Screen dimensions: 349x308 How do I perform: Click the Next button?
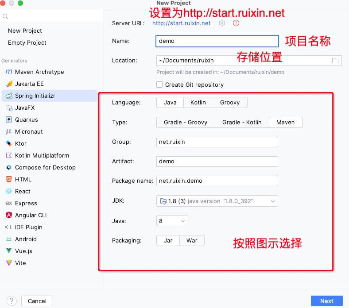[x=327, y=301]
